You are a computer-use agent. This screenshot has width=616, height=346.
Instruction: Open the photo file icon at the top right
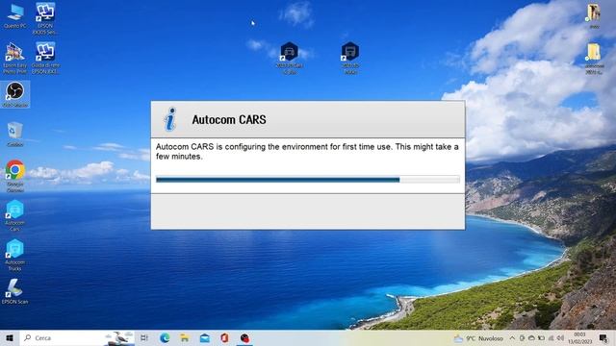[x=594, y=15]
